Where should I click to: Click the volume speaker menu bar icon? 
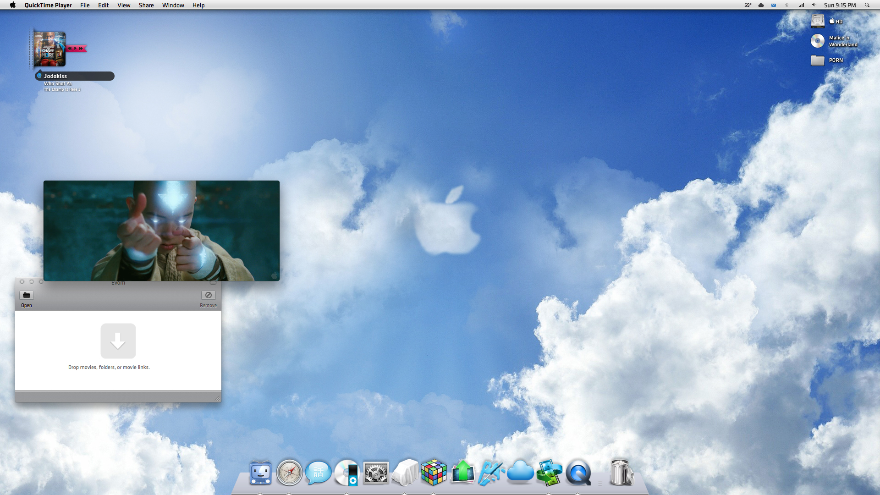pyautogui.click(x=814, y=5)
